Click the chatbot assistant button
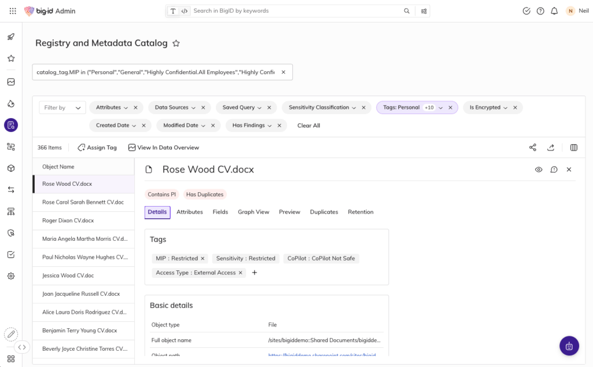The height and width of the screenshot is (367, 593). pos(569,346)
